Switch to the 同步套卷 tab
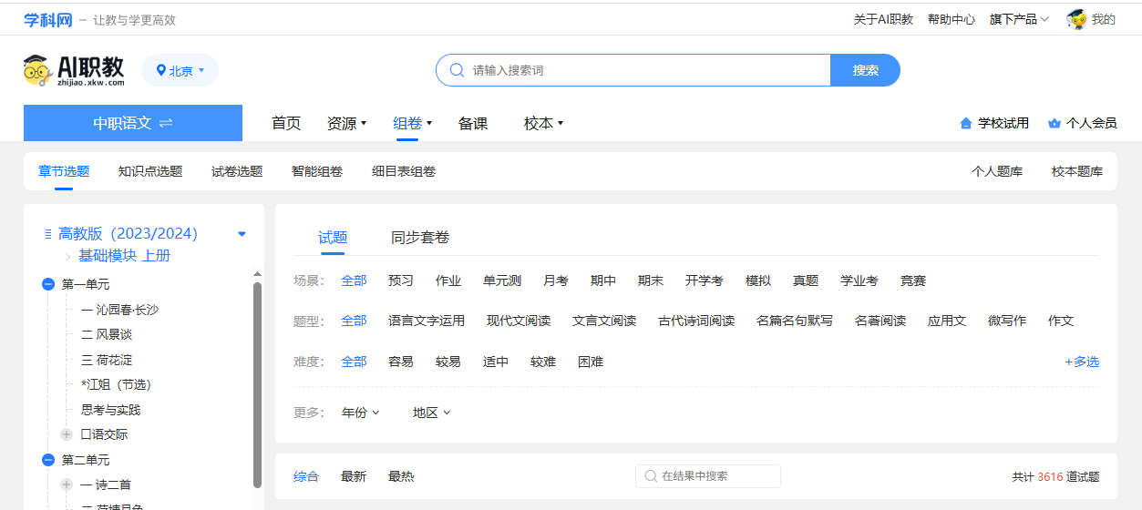The width and height of the screenshot is (1142, 510). click(x=420, y=238)
